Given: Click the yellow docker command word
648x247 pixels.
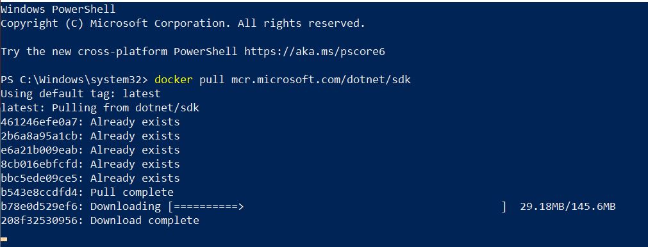Looking at the screenshot, I should click(174, 80).
